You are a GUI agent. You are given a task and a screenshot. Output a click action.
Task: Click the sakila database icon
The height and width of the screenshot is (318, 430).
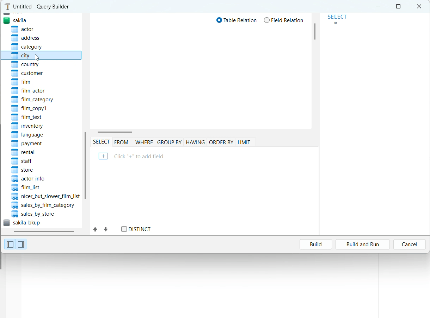pyautogui.click(x=7, y=20)
